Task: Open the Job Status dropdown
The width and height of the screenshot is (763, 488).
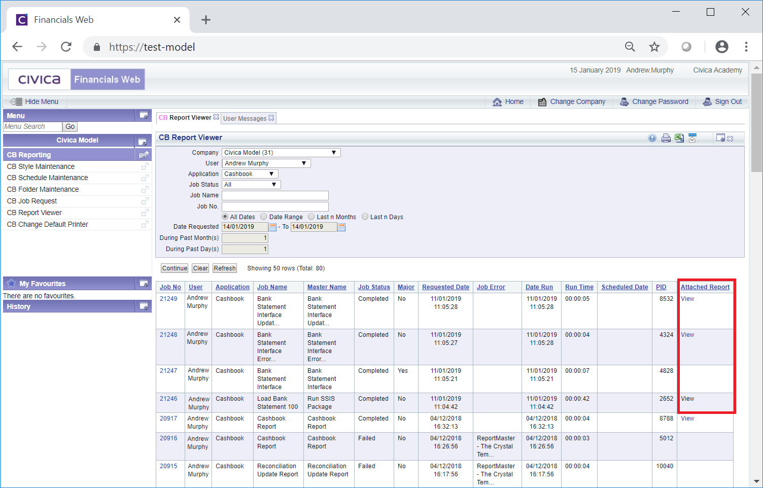Action: coord(251,185)
